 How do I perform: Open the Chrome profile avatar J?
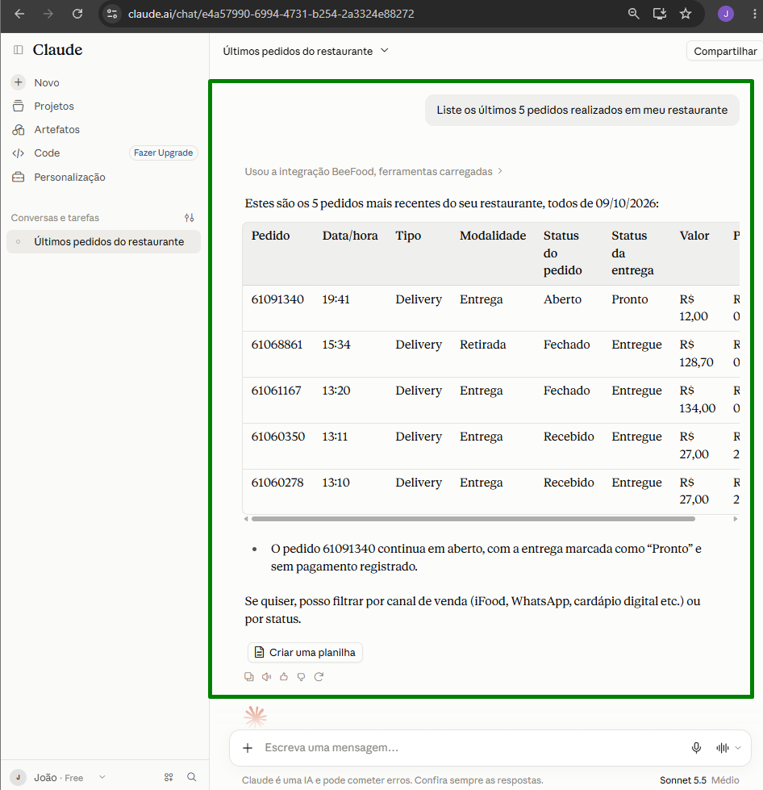726,14
